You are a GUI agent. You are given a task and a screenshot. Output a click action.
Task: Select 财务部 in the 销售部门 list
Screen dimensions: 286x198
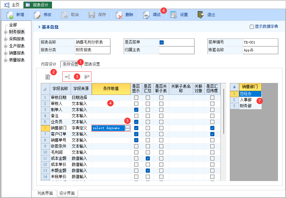pos(250,106)
